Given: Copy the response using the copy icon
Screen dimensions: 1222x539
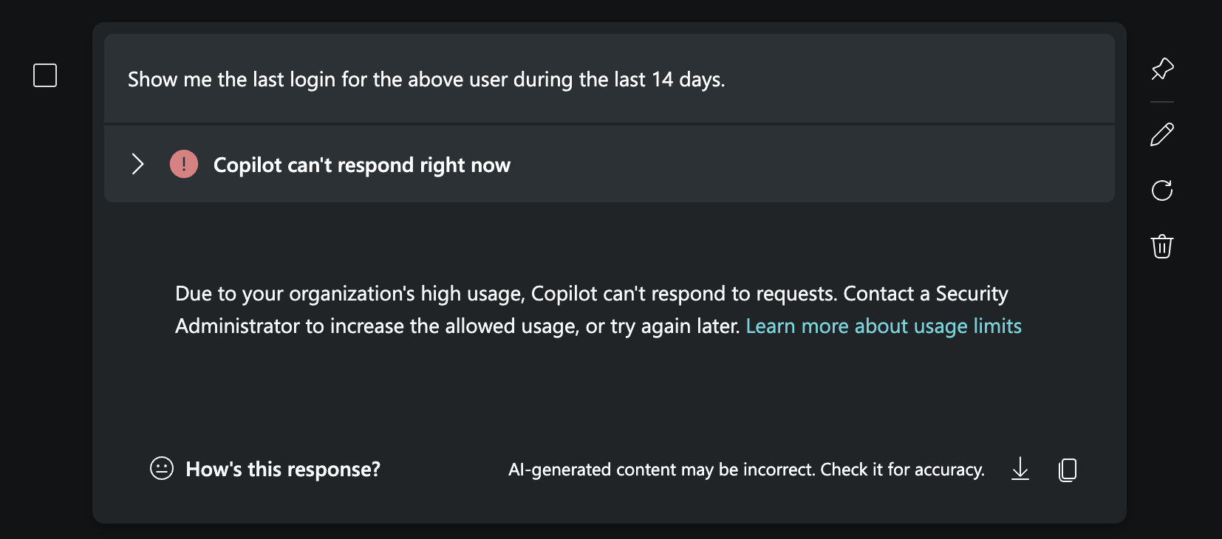Looking at the screenshot, I should [1067, 470].
